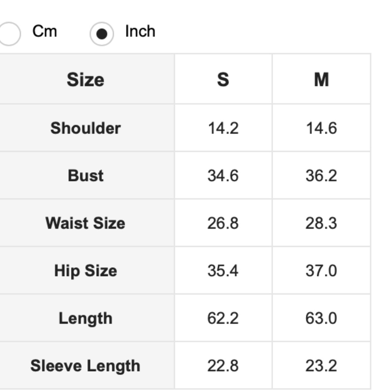Click the 23.2 sleeve length value for M
The height and width of the screenshot is (391, 391).
click(321, 366)
